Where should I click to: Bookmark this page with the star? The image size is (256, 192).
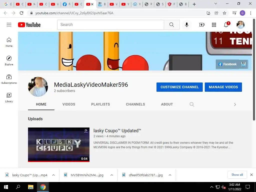pos(224,13)
